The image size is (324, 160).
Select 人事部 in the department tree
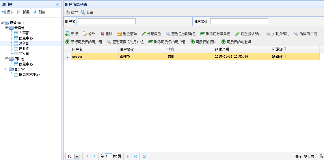[x=24, y=33]
